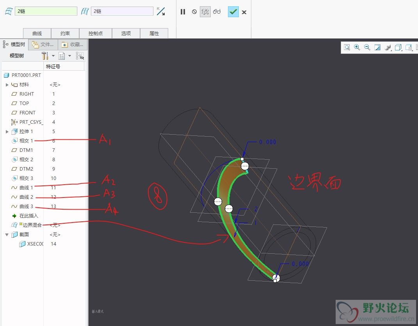Viewport: 418px width, 326px height.
Task: Pause the boundary blend feature
Action: pos(183,12)
